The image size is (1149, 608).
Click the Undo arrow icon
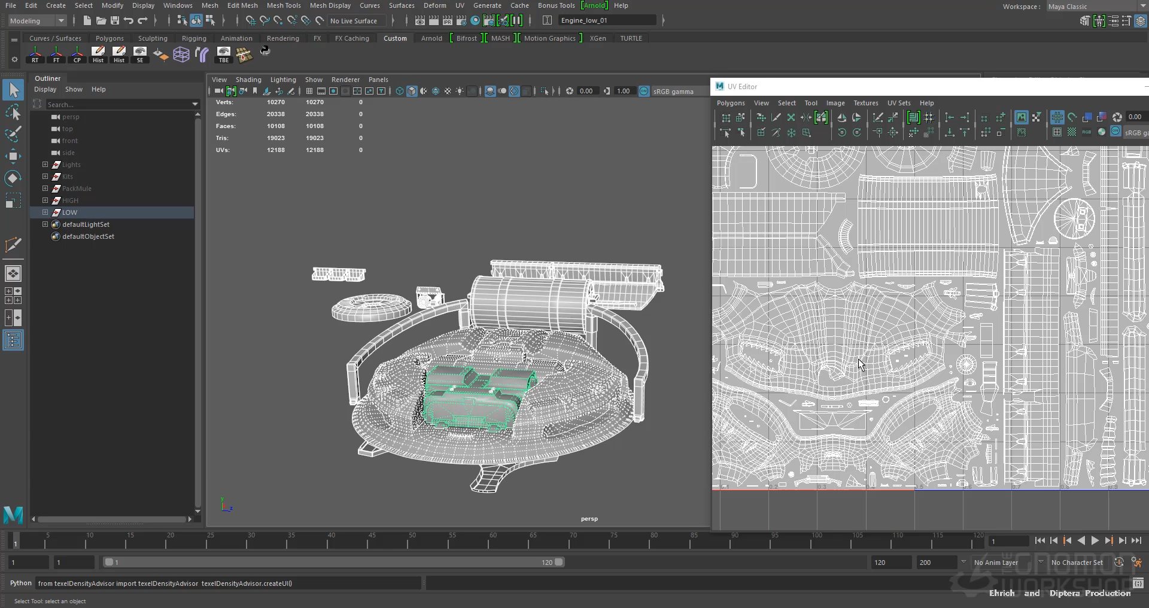pos(129,20)
